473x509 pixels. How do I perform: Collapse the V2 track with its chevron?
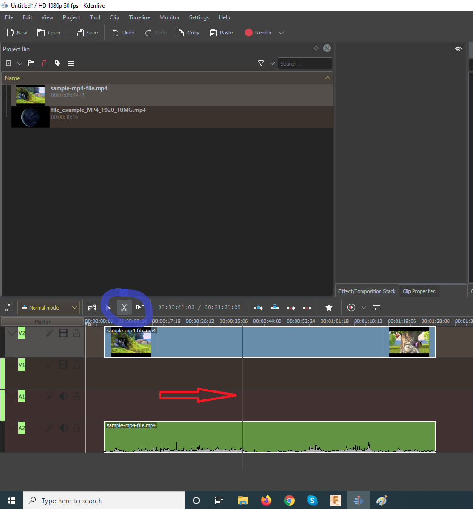[x=11, y=333]
